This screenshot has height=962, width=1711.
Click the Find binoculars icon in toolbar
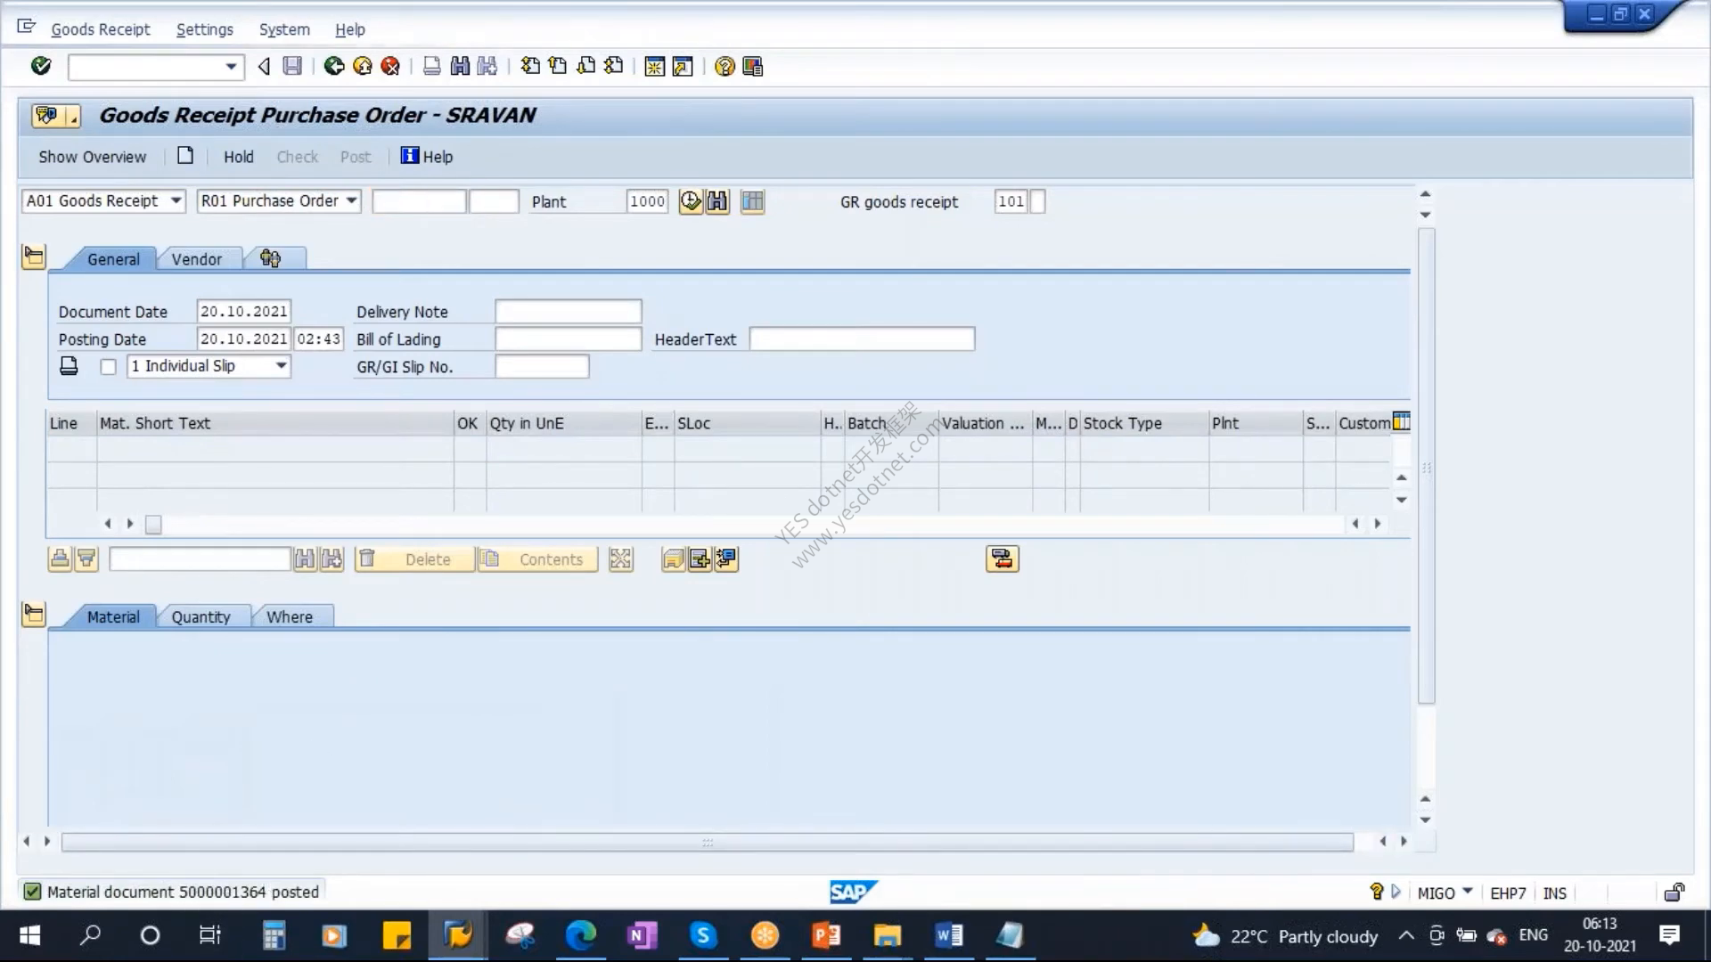[460, 66]
